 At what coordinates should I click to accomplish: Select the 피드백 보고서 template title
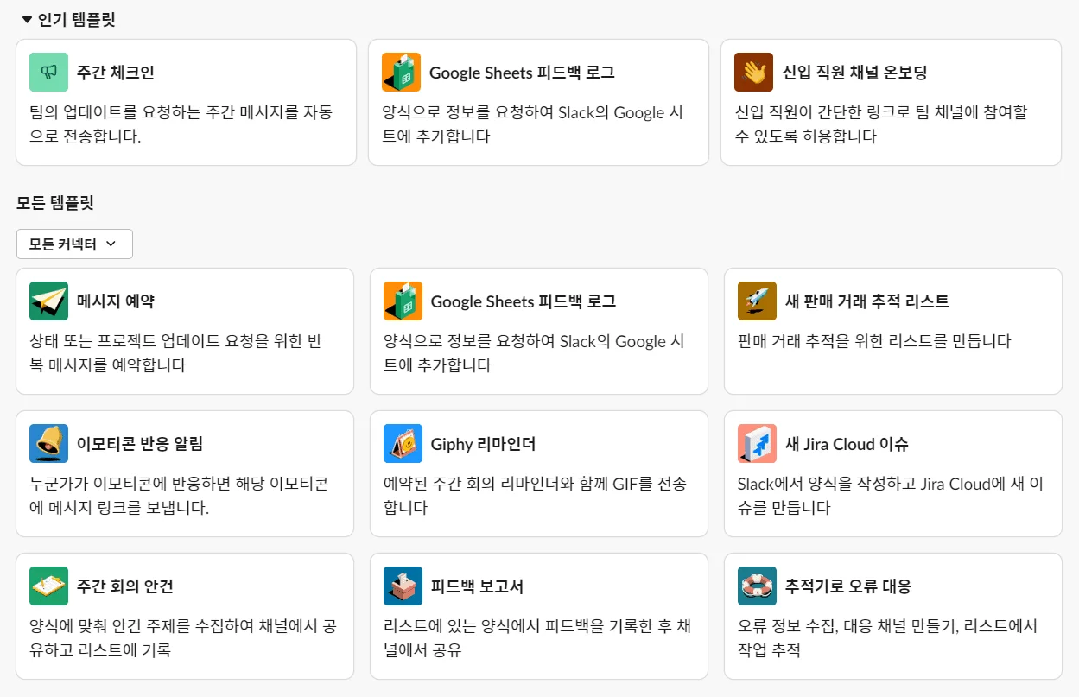(x=477, y=586)
